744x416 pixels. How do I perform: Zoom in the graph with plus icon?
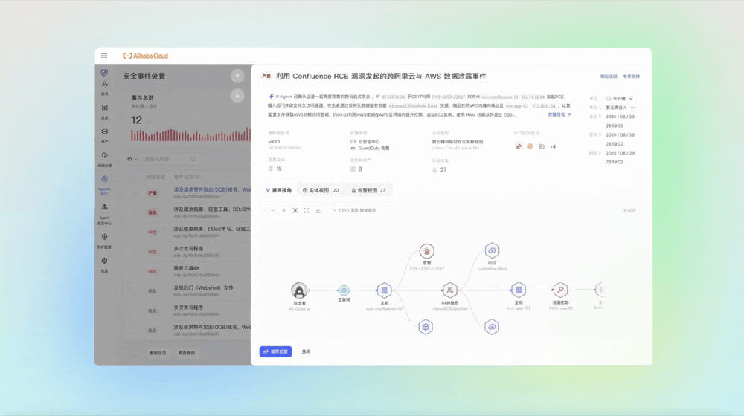(x=283, y=210)
